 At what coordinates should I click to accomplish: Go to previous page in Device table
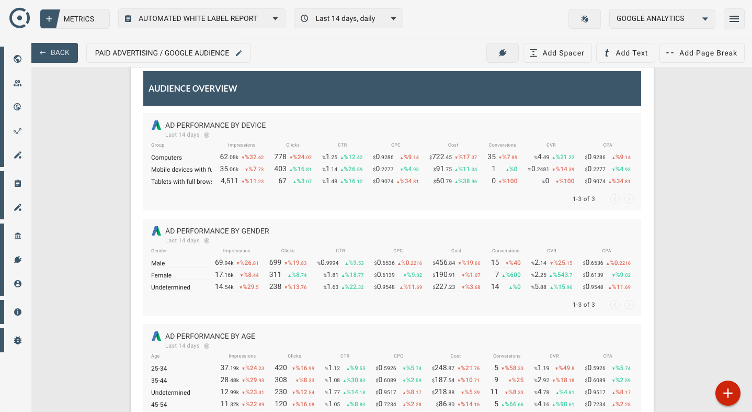click(x=615, y=199)
